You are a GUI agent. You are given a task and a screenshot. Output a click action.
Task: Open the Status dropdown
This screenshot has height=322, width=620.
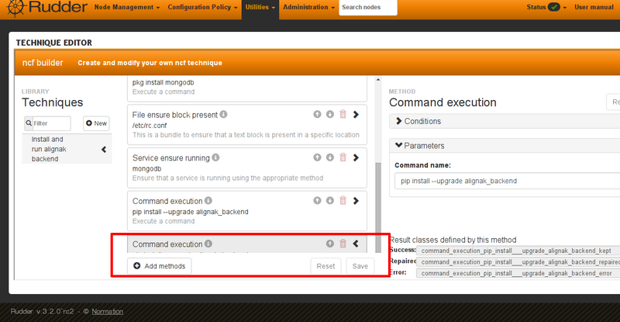tap(546, 7)
